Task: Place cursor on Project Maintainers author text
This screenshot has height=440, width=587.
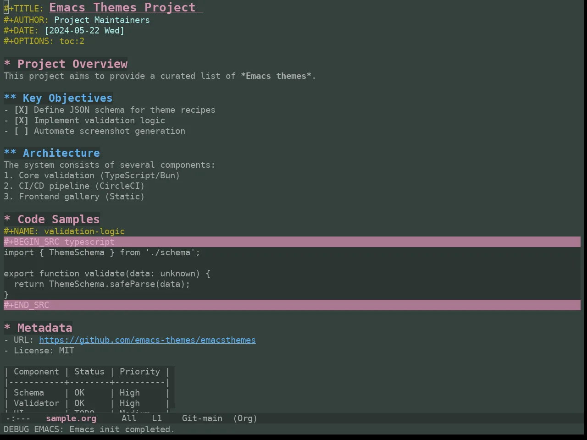Action: tap(102, 20)
